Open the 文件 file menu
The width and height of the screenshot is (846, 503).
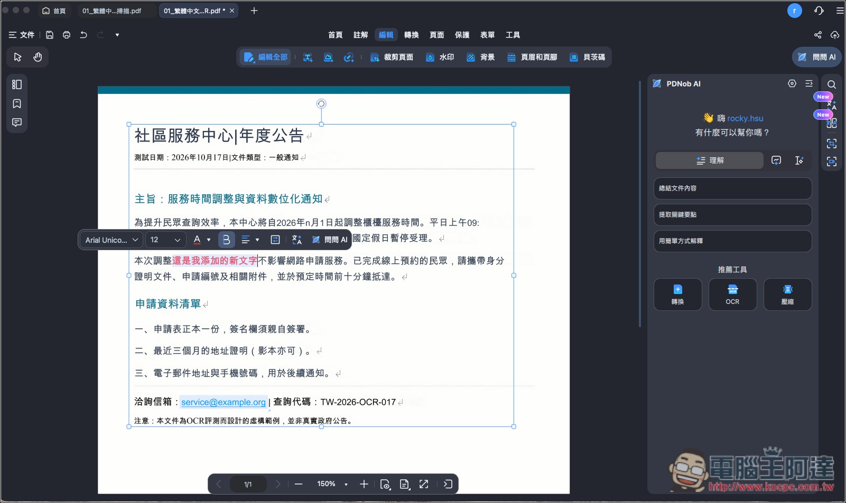click(x=22, y=35)
